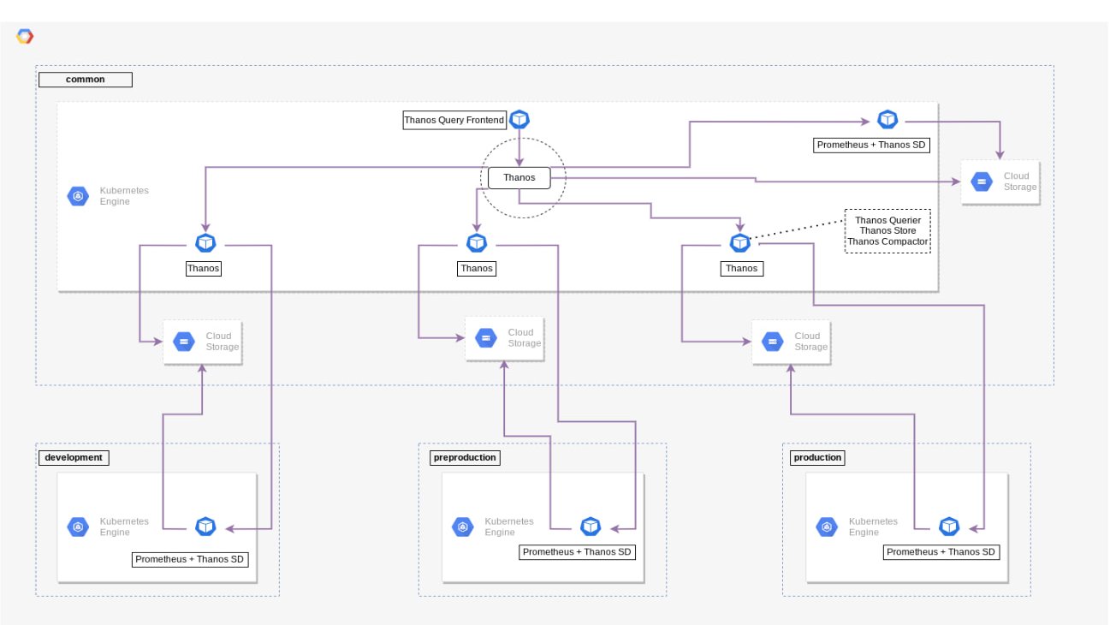Click the Prometheus pod icon in preproduction
Screen dimensions: 1110x625
coord(591,526)
